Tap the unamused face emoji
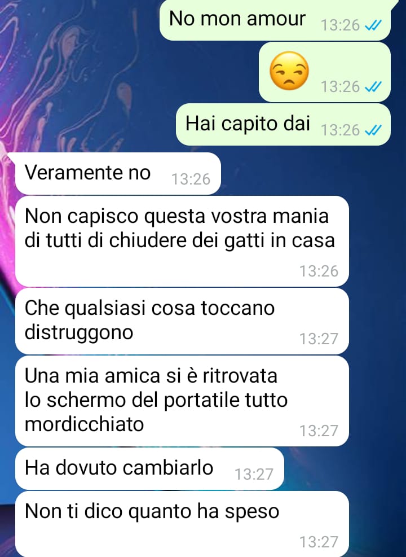 coord(289,71)
